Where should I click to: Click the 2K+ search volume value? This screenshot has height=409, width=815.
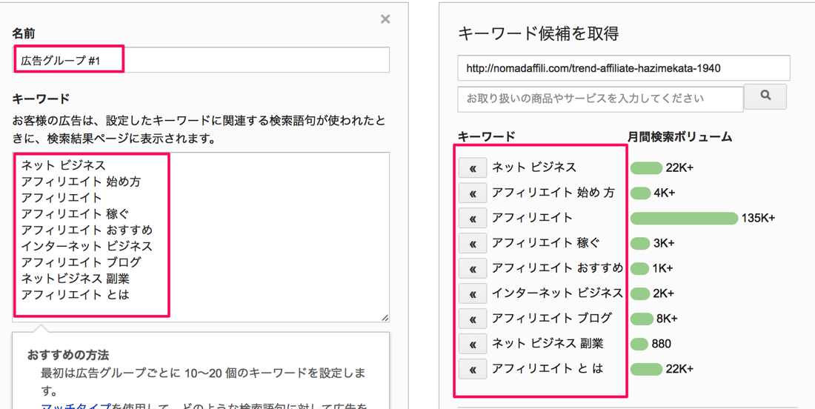point(663,293)
